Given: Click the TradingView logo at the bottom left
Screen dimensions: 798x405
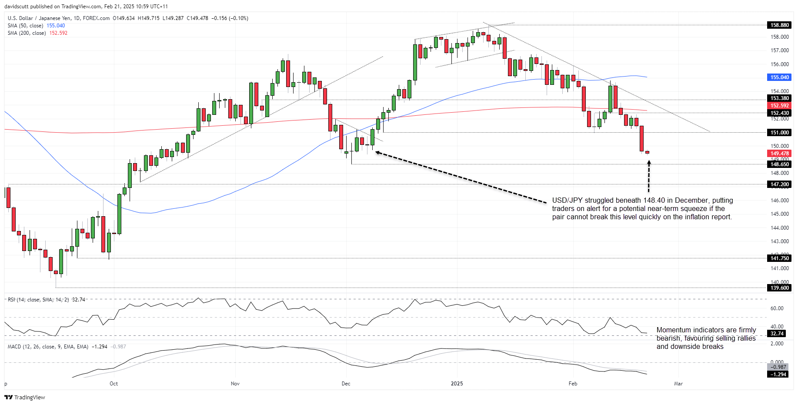Looking at the screenshot, I should coord(25,397).
